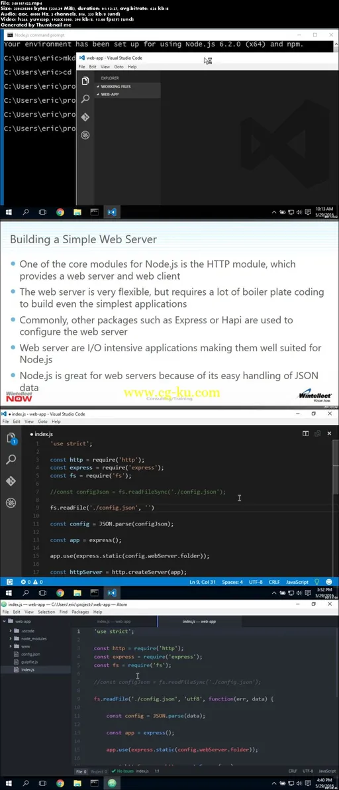Click Atom icon on taskbar showing 4:40 PM

click(112, 783)
